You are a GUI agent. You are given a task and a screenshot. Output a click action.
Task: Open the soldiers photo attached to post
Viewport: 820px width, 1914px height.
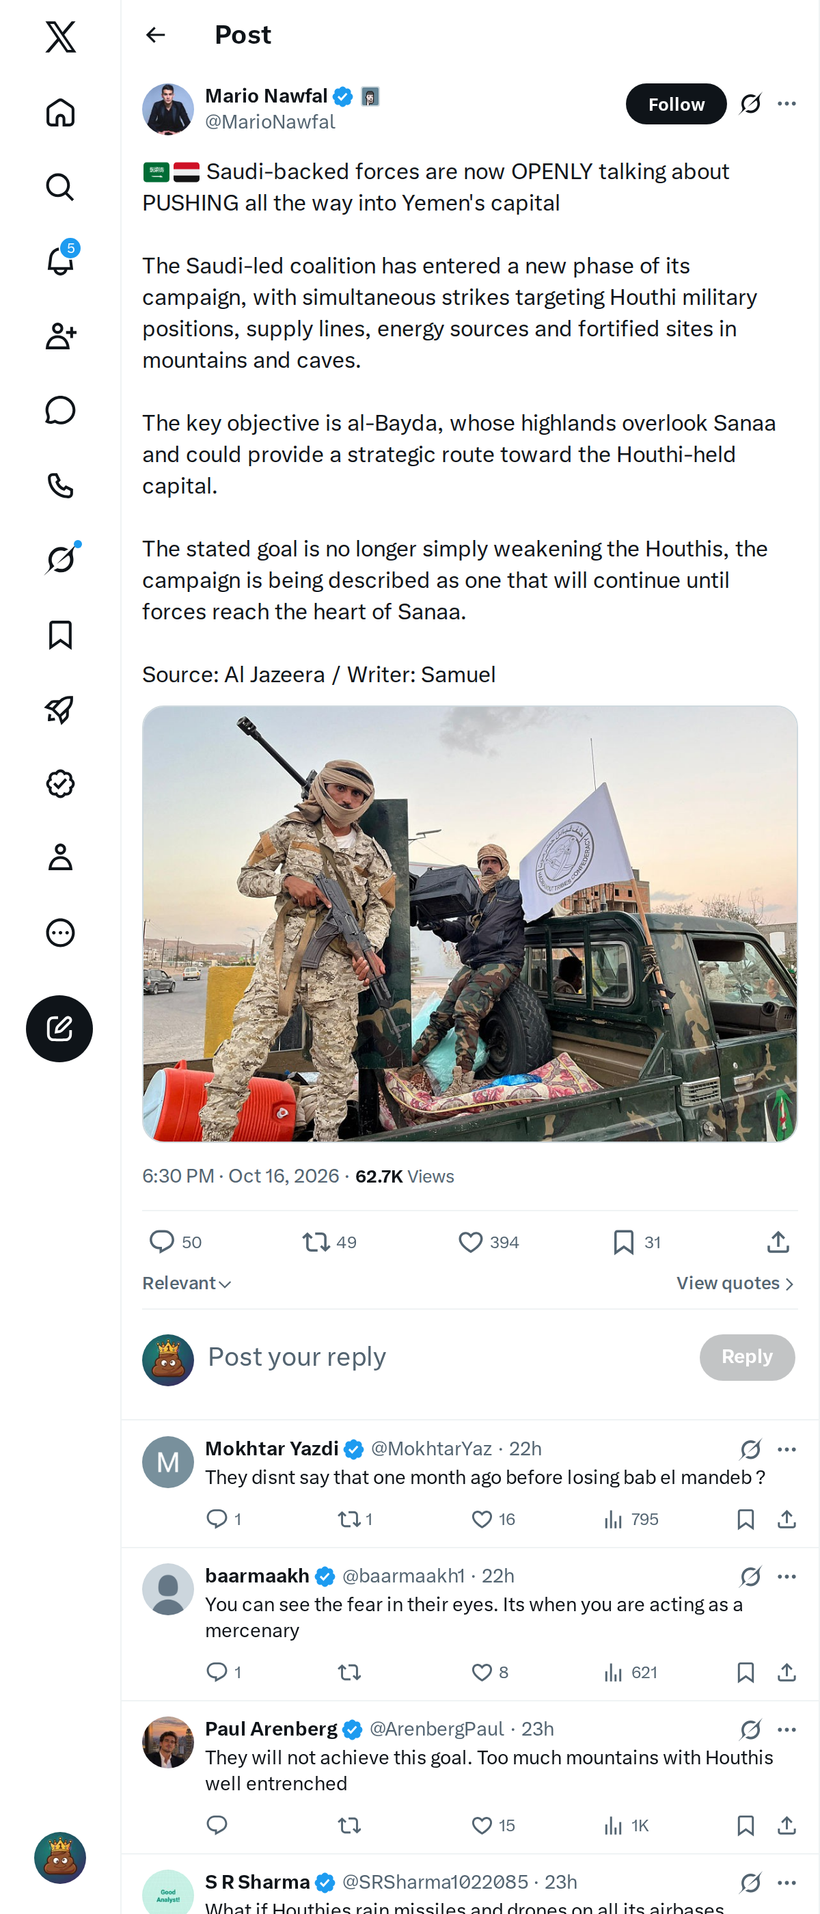click(469, 924)
